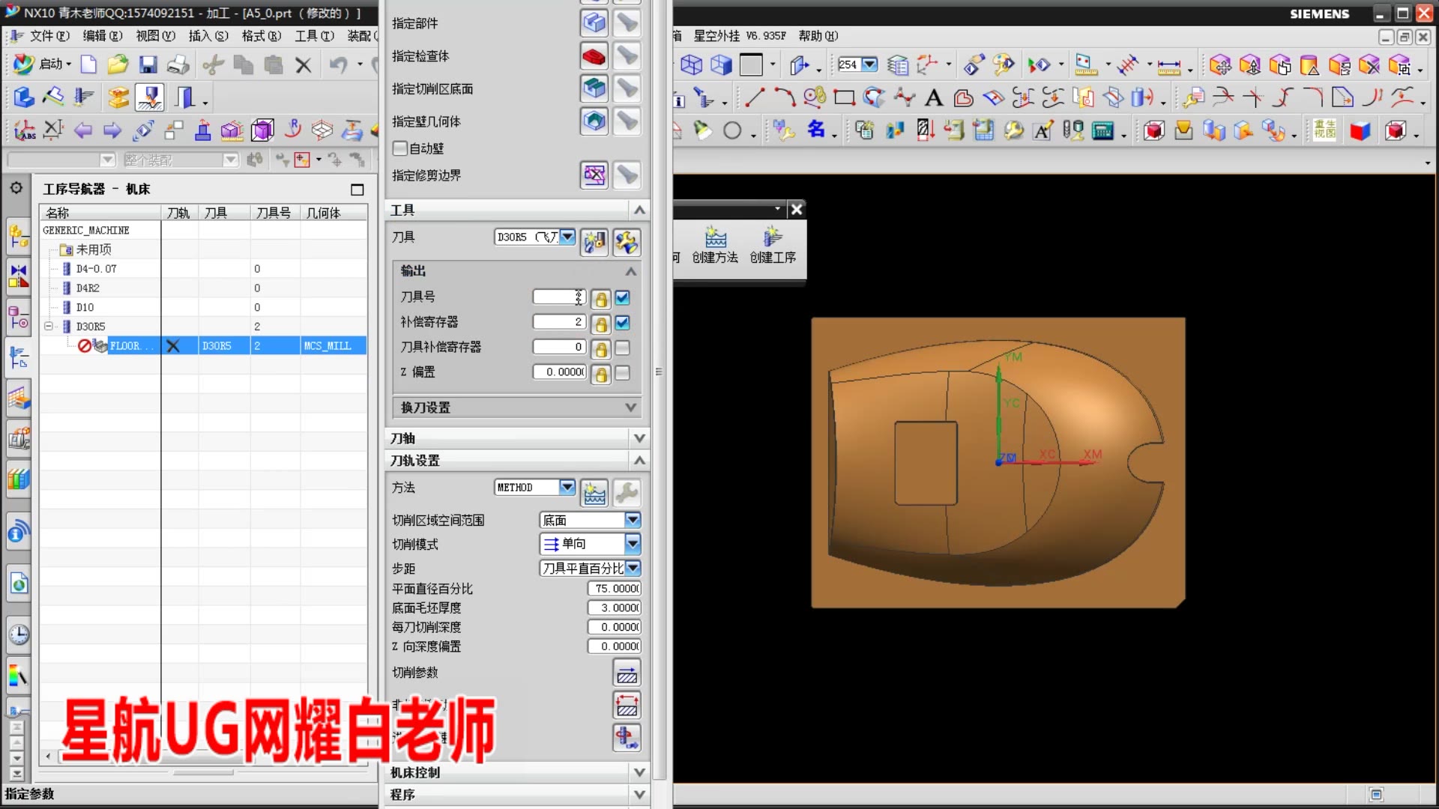
Task: Open the METHOD dropdown list
Action: (x=567, y=488)
